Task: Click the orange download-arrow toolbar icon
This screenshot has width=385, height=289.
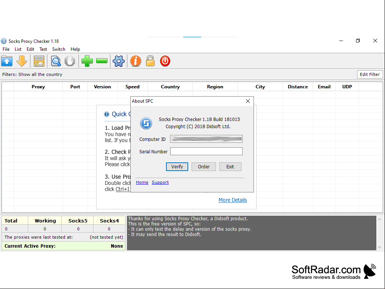Action: click(x=22, y=61)
